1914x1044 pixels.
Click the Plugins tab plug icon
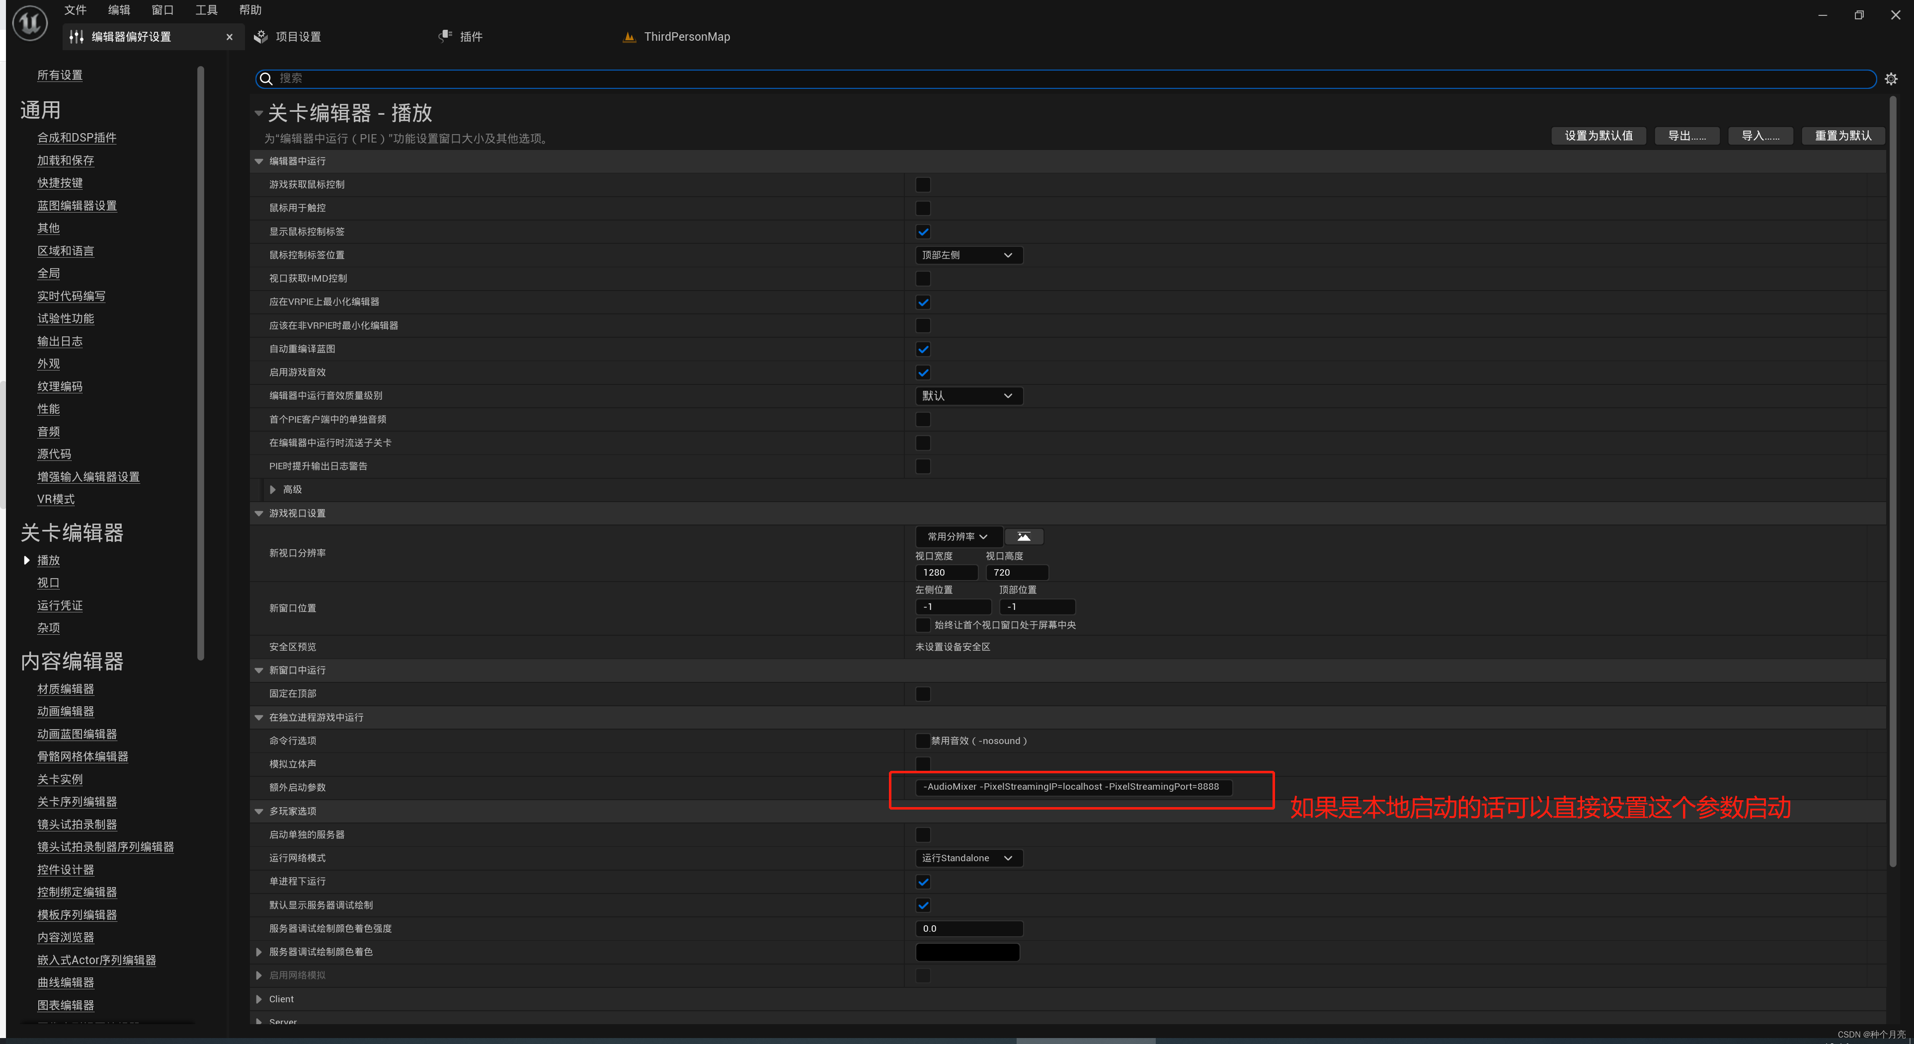tap(445, 36)
